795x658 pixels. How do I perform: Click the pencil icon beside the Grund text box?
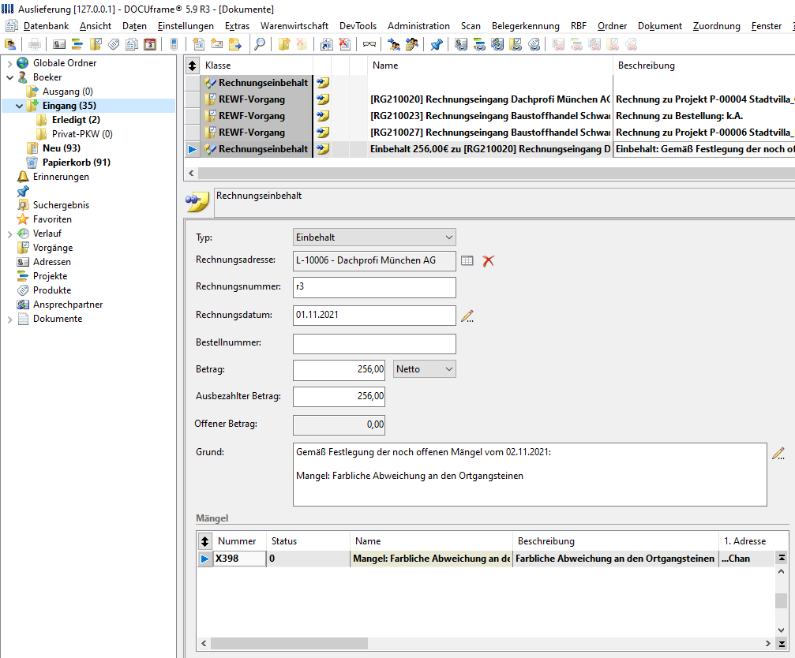point(778,453)
